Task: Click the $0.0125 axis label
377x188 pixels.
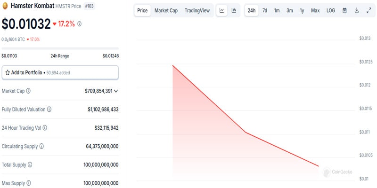Action: coord(366,62)
